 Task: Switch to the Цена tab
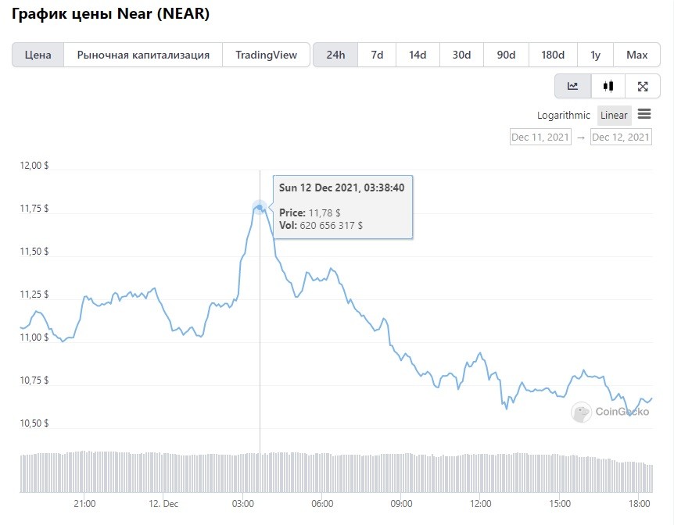click(38, 55)
